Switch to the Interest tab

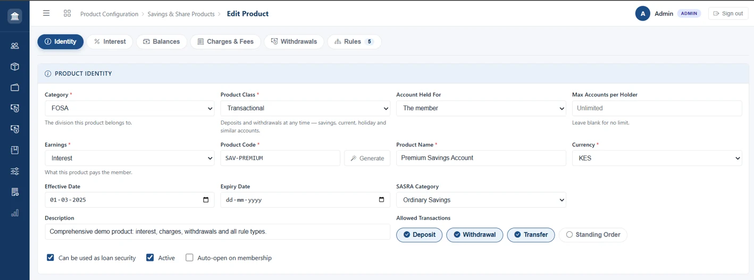coord(110,41)
